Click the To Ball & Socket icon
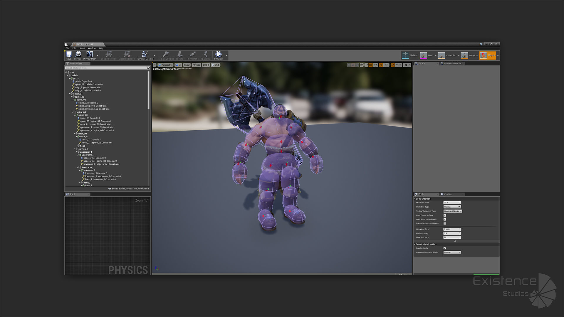 point(166,54)
